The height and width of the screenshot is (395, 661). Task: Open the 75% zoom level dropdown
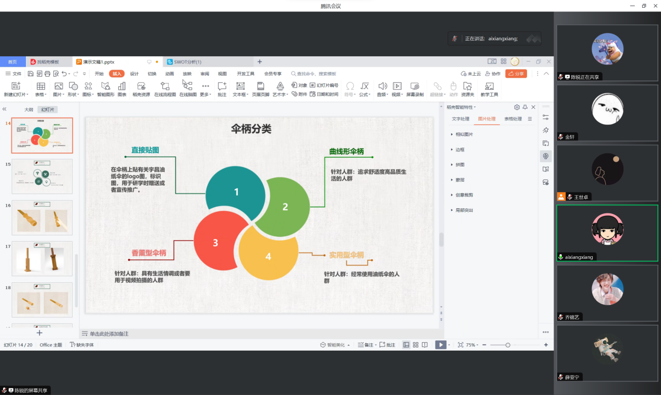coord(472,345)
